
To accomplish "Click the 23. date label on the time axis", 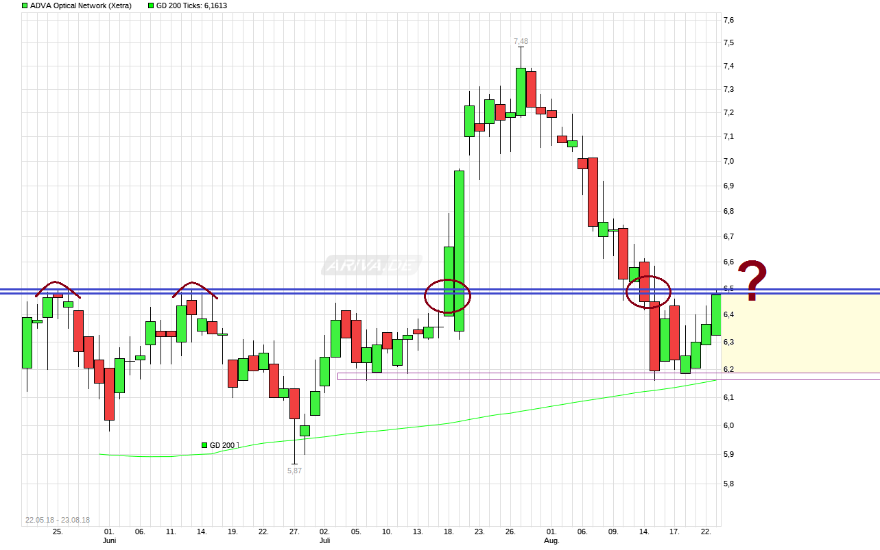I will [479, 532].
